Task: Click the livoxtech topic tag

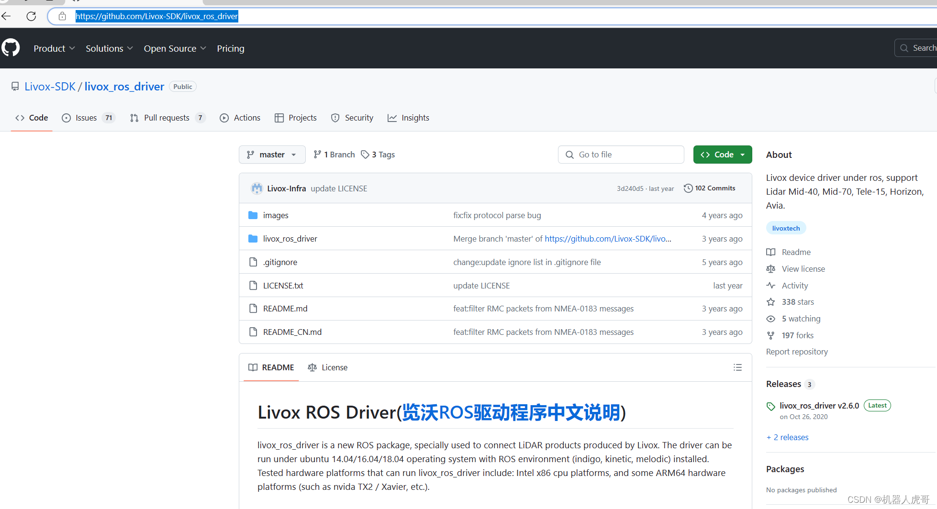Action: [x=786, y=228]
